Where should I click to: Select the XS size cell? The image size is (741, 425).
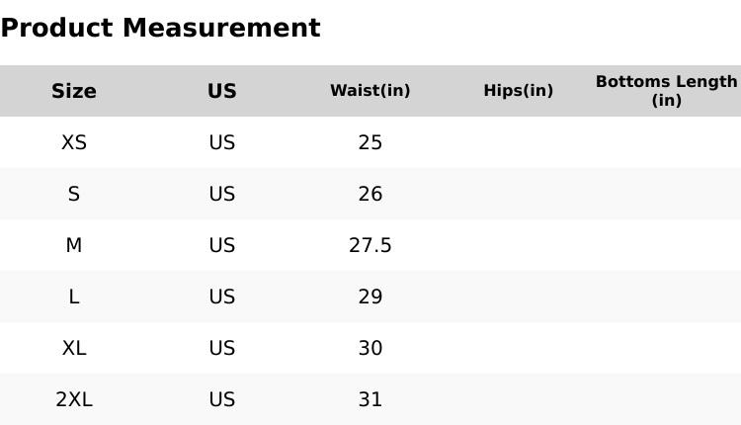74,142
